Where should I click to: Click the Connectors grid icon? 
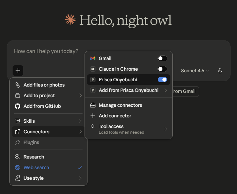18,132
